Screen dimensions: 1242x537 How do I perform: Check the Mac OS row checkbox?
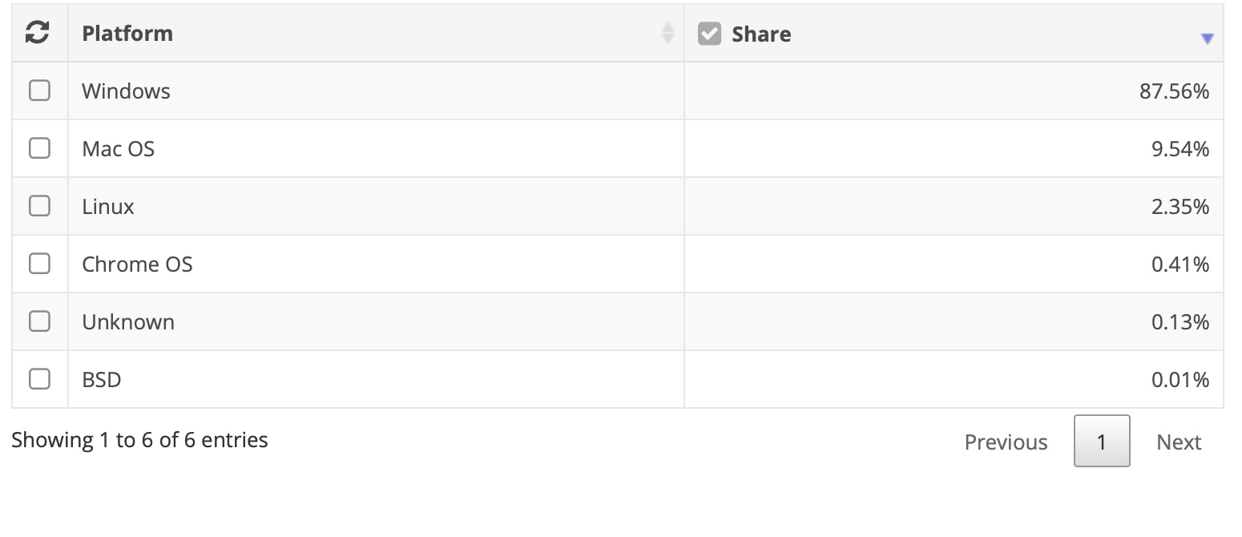click(x=39, y=148)
